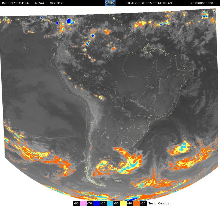The image size is (220, 206).
Task: Click the dark blue legend swatch
Action: [x=97, y=203]
